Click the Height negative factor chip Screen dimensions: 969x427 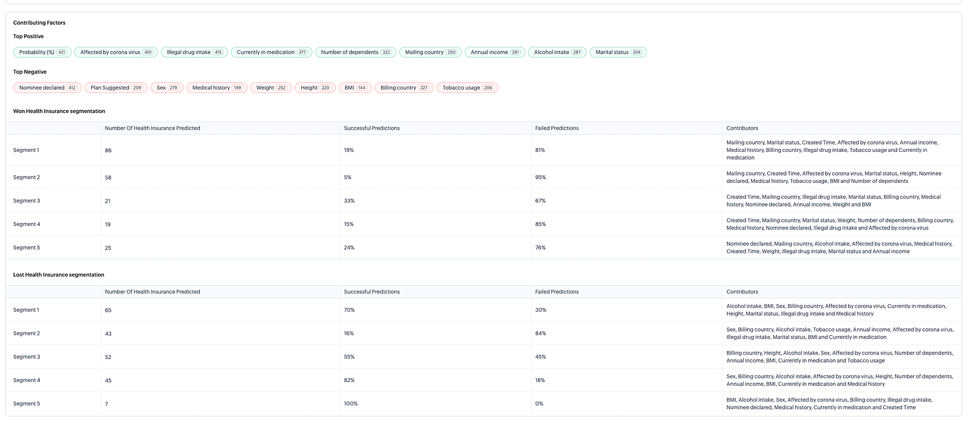(315, 88)
